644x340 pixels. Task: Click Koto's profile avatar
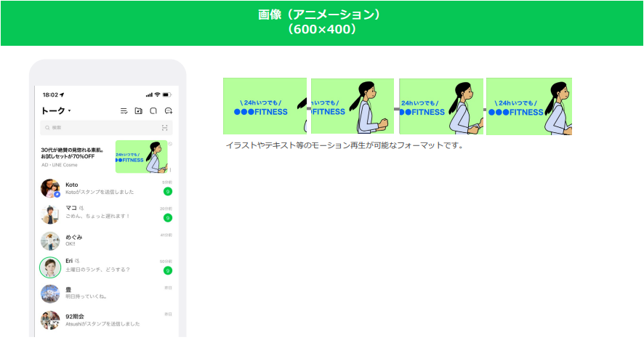tap(50, 188)
